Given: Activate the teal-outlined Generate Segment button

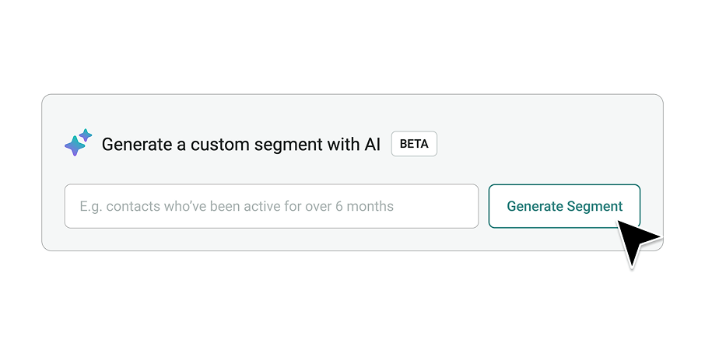Looking at the screenshot, I should pyautogui.click(x=564, y=206).
